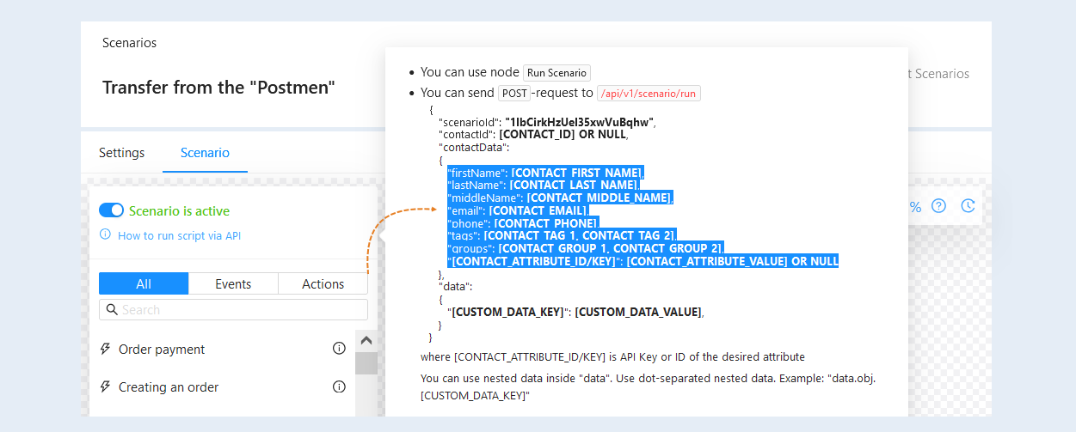Open the help question mark icon

pos(939,206)
